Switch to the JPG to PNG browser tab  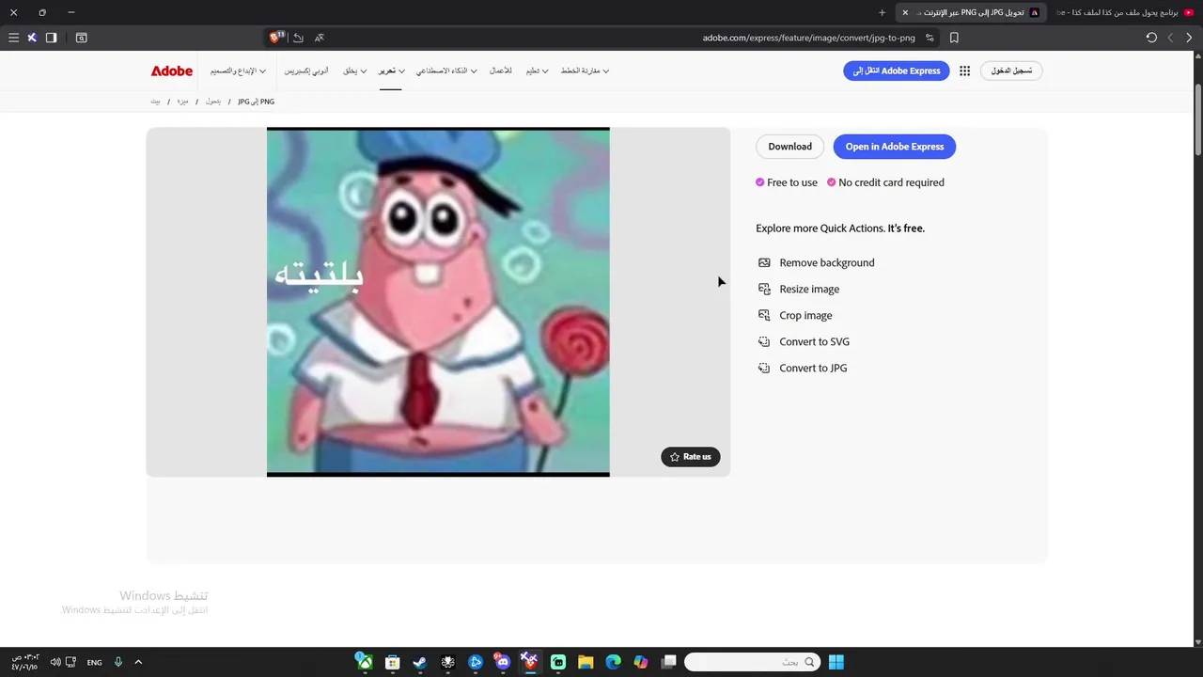(973, 12)
